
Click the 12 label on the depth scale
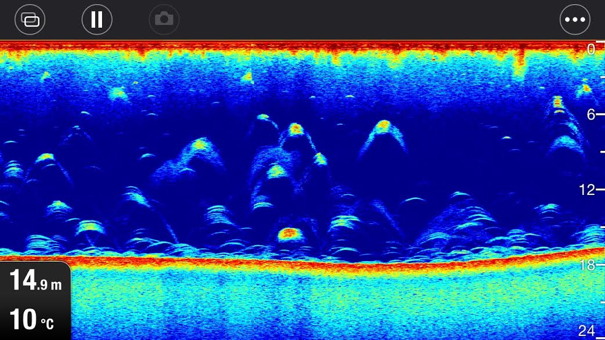click(x=589, y=190)
